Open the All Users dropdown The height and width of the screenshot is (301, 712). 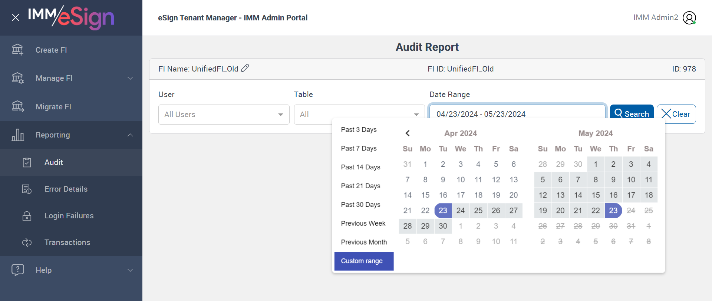tap(224, 115)
